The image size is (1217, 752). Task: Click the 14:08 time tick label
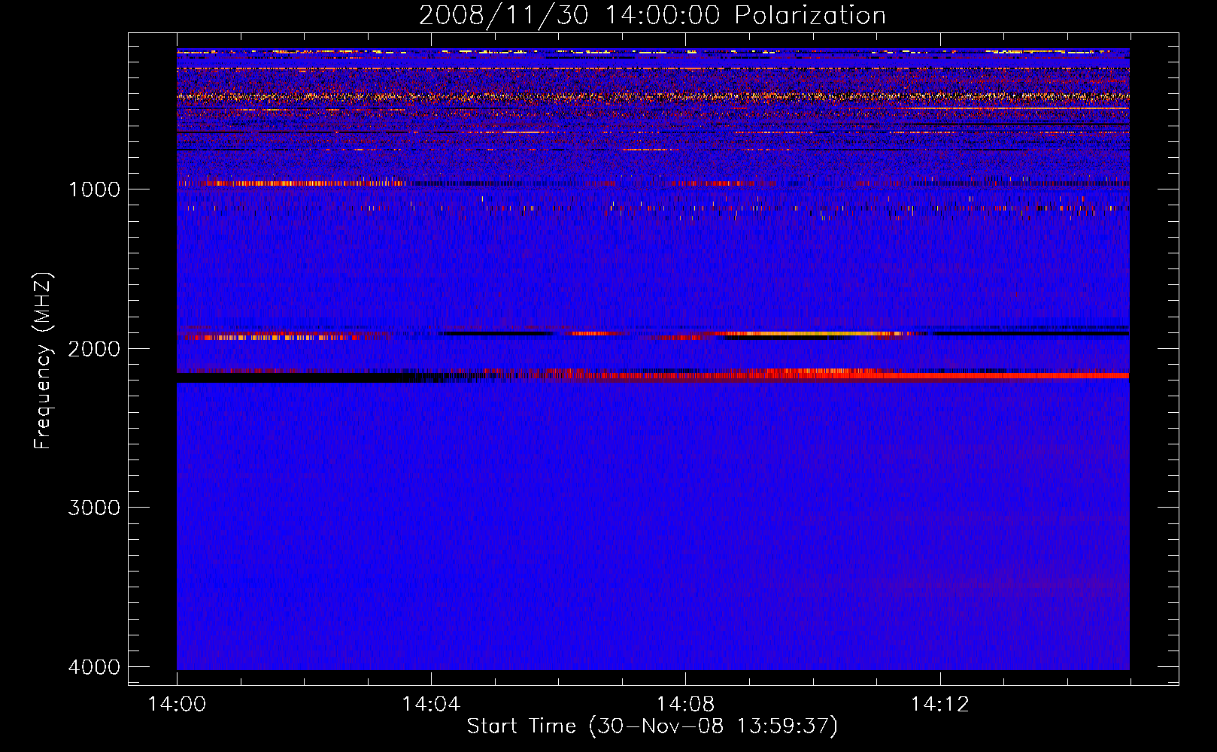click(685, 705)
